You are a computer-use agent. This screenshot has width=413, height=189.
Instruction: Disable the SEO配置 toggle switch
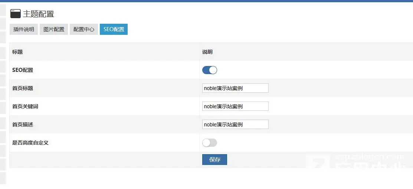pyautogui.click(x=209, y=70)
